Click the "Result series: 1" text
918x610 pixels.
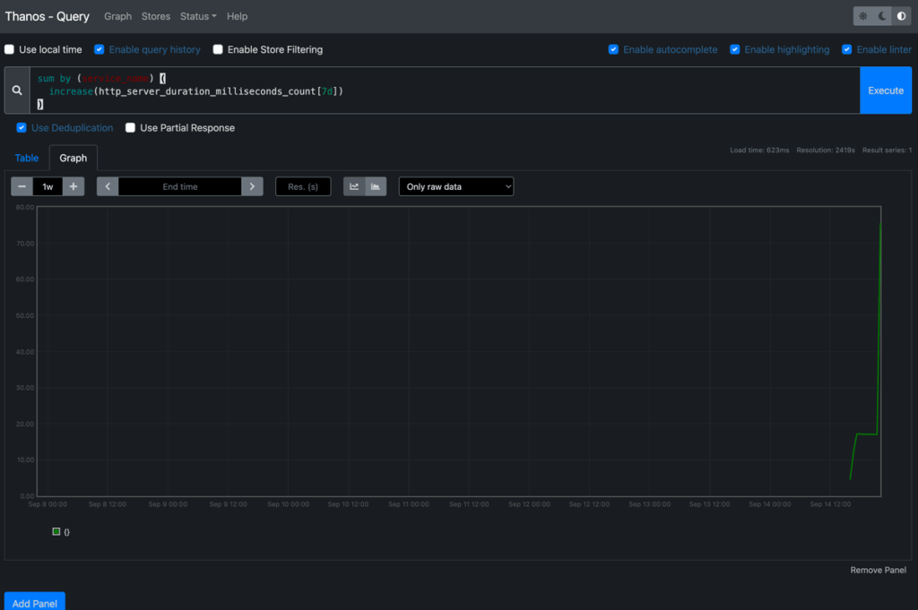[887, 150]
